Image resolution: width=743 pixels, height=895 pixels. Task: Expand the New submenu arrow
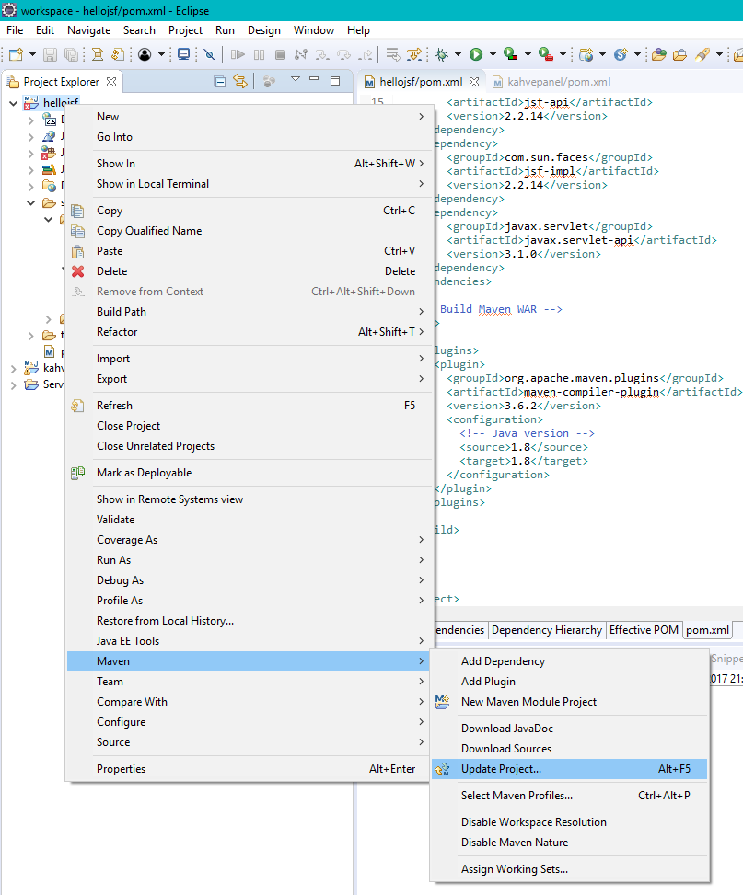click(x=422, y=117)
